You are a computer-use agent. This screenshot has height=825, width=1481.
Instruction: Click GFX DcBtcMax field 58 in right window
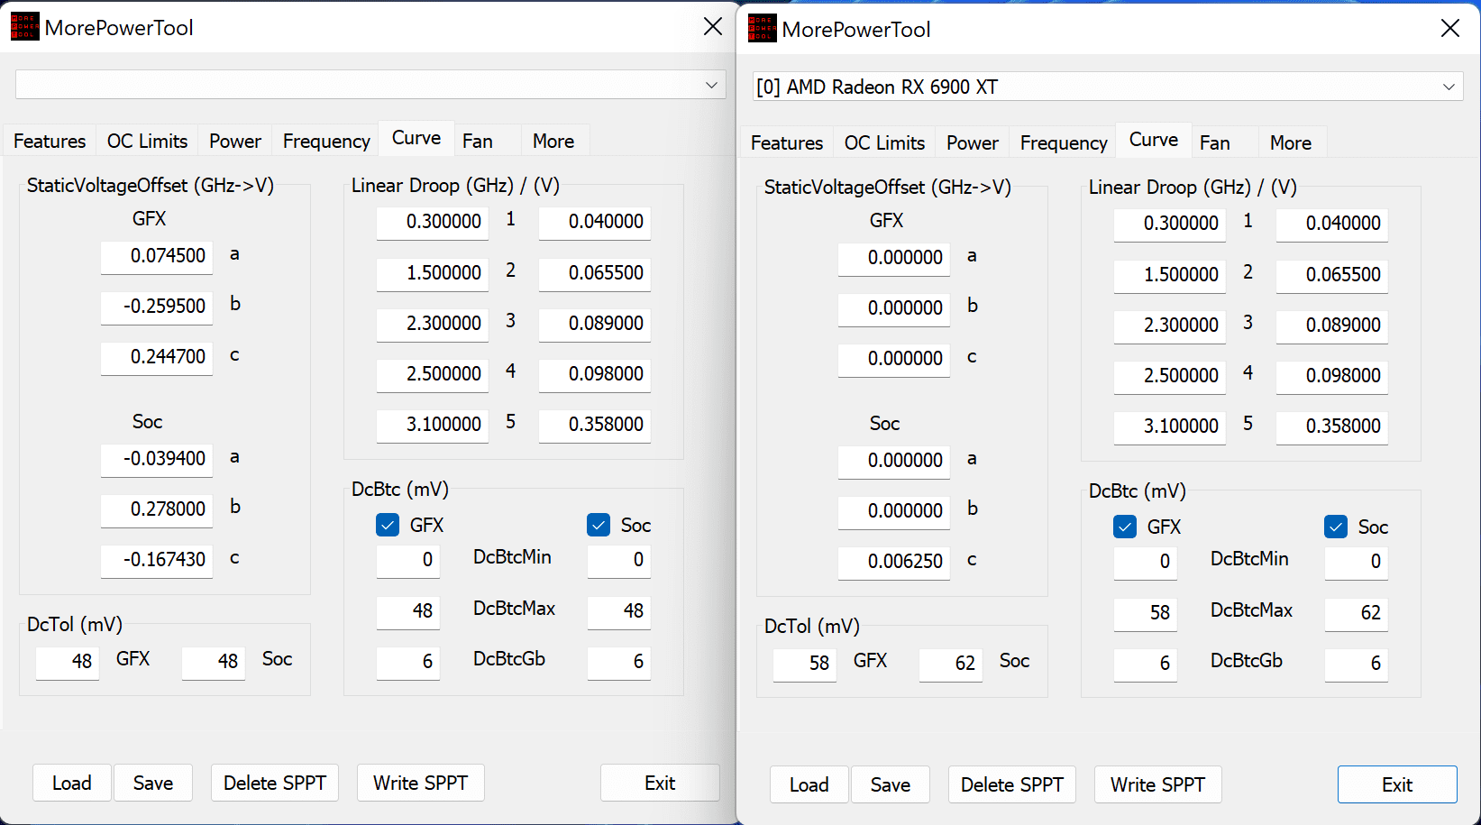1146,613
